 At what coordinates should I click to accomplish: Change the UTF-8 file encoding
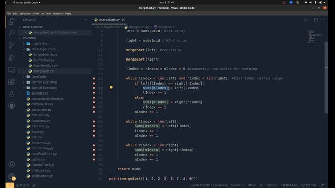(x=251, y=185)
